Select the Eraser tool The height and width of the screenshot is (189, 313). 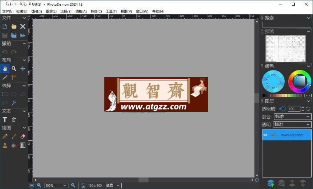23,136
